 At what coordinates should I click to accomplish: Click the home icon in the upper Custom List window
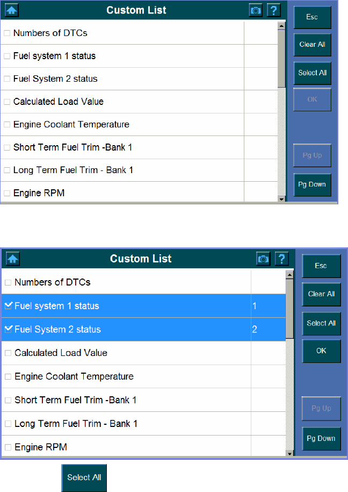[x=12, y=10]
